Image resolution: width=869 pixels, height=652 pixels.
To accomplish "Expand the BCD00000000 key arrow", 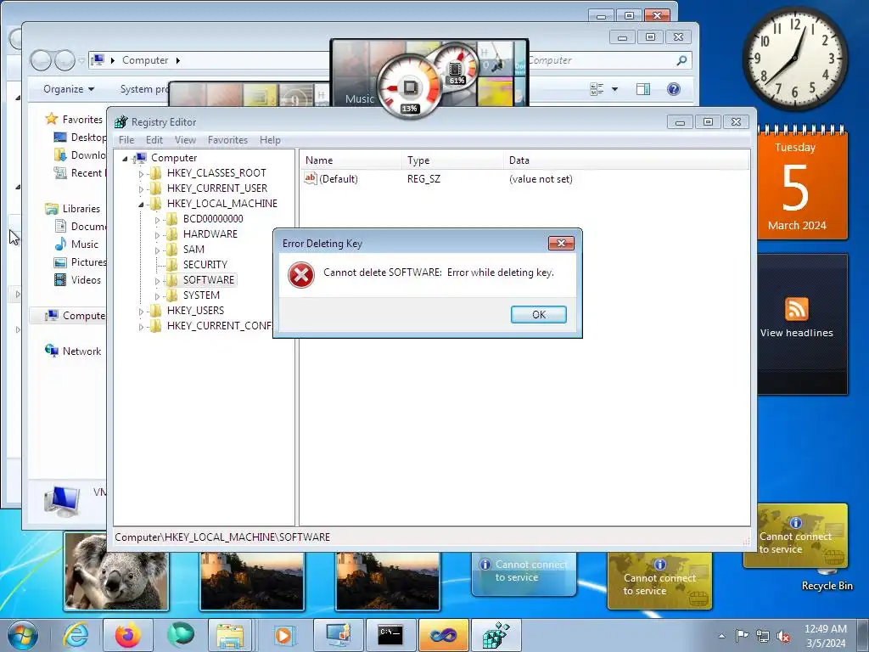I will tap(157, 220).
